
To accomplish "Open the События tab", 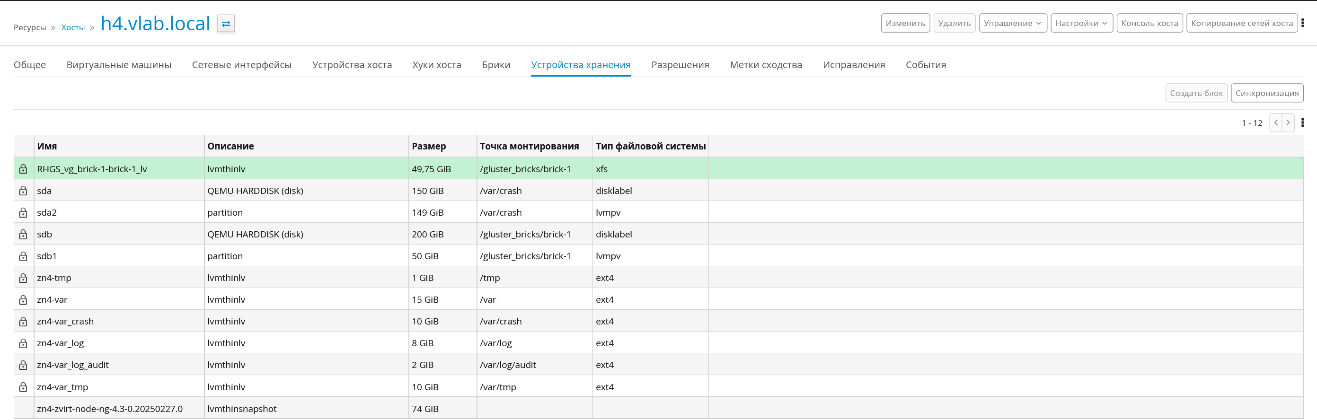I will [926, 65].
